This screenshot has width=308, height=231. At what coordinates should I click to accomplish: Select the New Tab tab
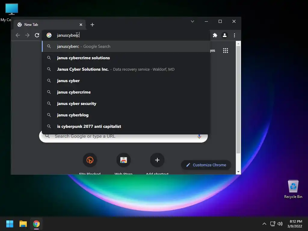tap(50, 25)
